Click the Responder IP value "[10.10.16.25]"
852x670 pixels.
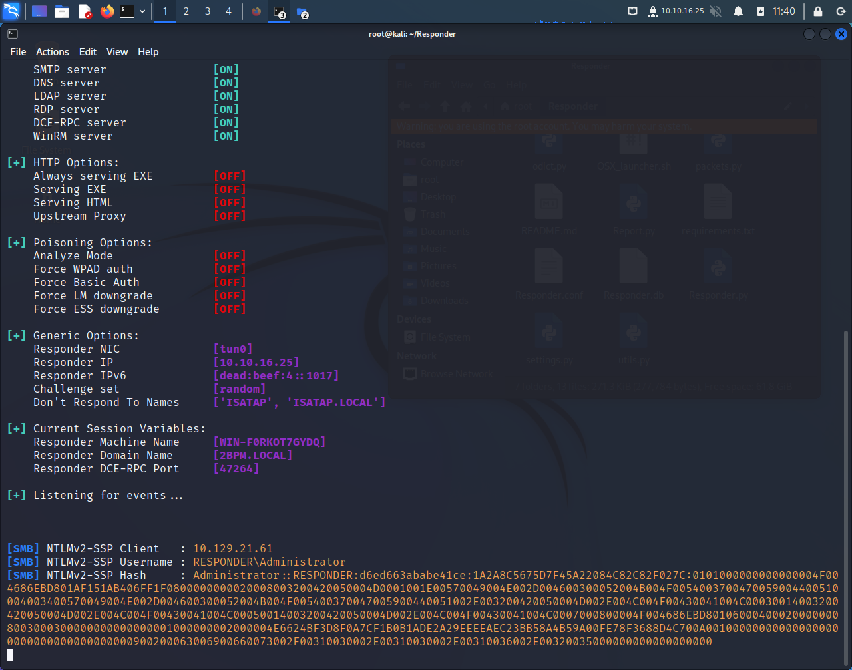(256, 363)
